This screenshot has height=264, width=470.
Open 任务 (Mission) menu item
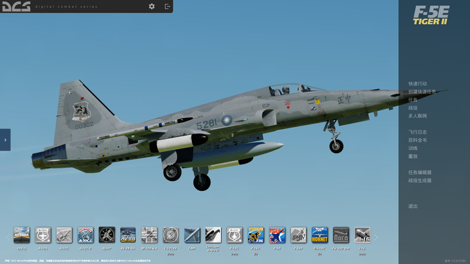[413, 100]
